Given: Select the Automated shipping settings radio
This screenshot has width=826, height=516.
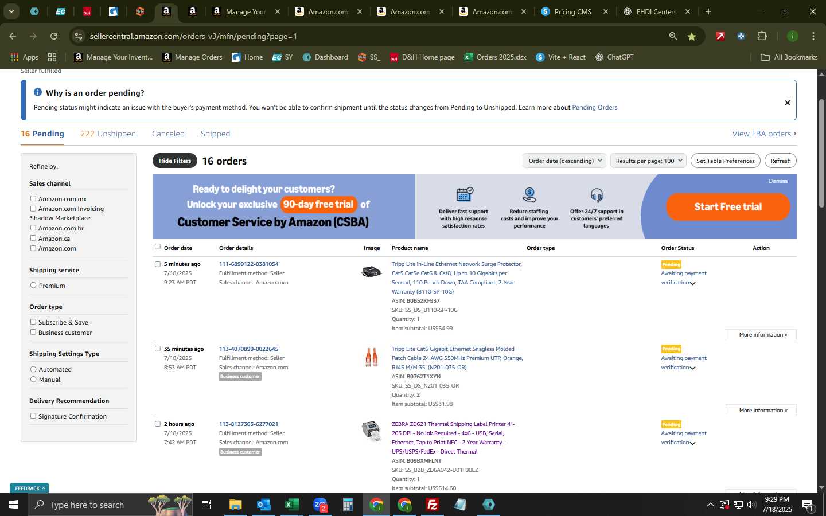Looking at the screenshot, I should 33,369.
